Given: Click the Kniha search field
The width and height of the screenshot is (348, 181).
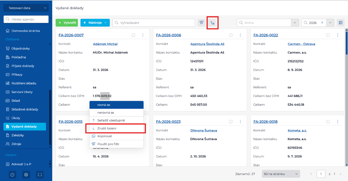Looking at the screenshot, I should coord(264,23).
